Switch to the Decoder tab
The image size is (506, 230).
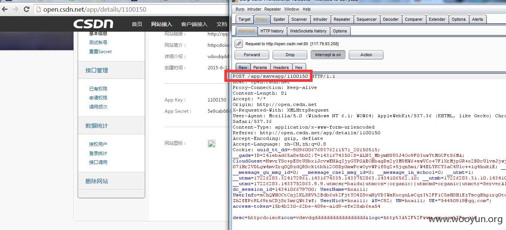(391, 19)
